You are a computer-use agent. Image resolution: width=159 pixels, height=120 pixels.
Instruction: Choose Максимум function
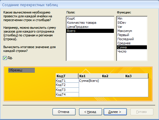click(132, 31)
